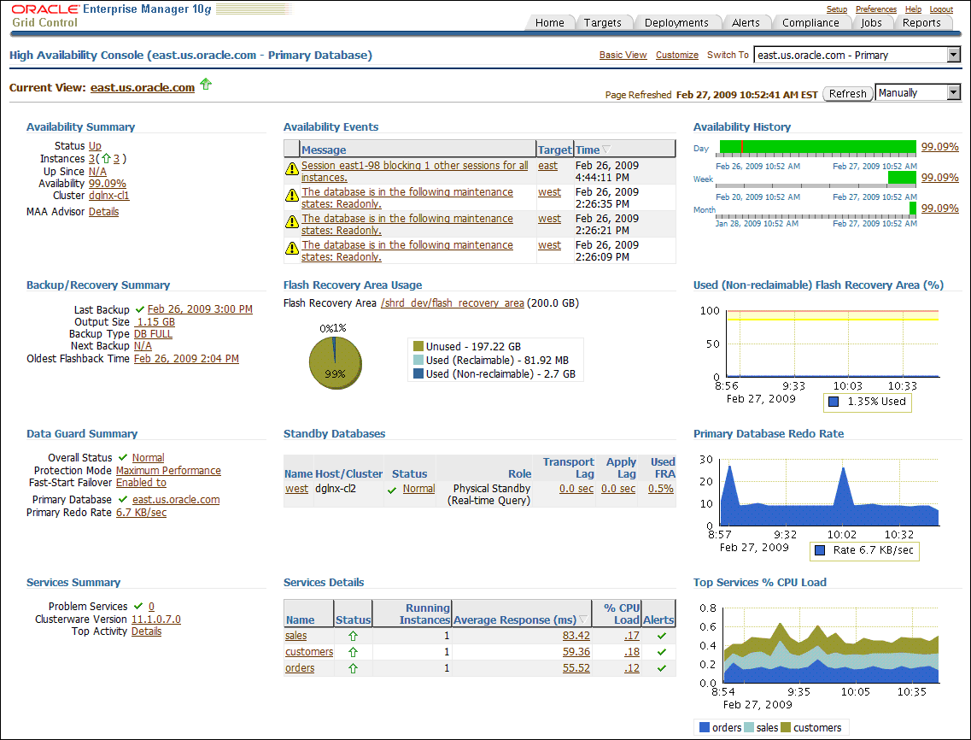Click the Last Backup green checkmark icon
Screen dimensions: 971x740
click(140, 309)
